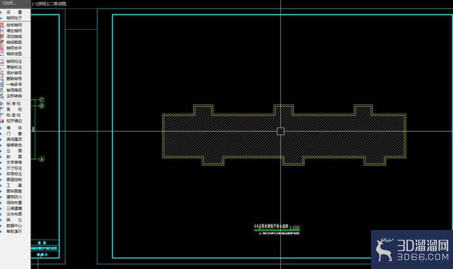Open the [二维线框] visual style menu
Screen dimensions: 453x269
(57, 4)
